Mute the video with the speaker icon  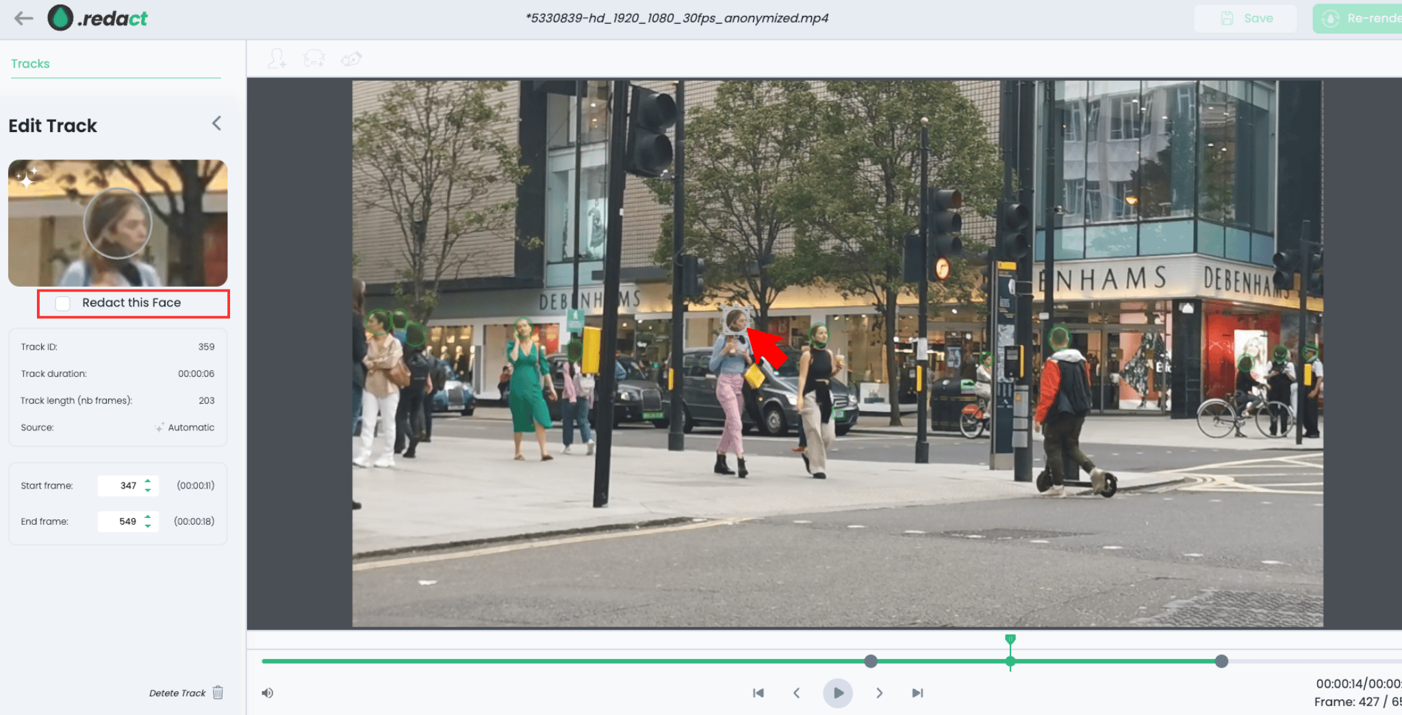point(268,693)
